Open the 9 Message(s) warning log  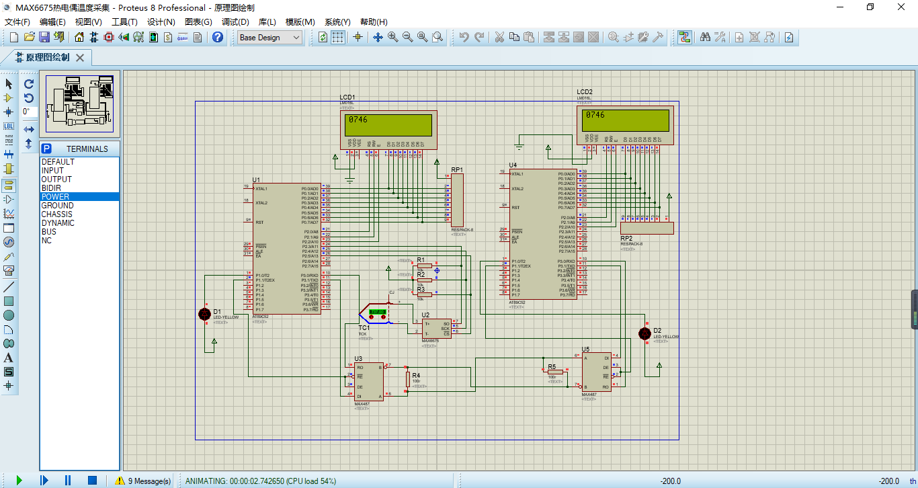(x=143, y=481)
